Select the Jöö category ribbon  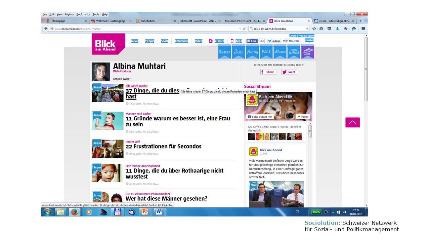(x=238, y=52)
